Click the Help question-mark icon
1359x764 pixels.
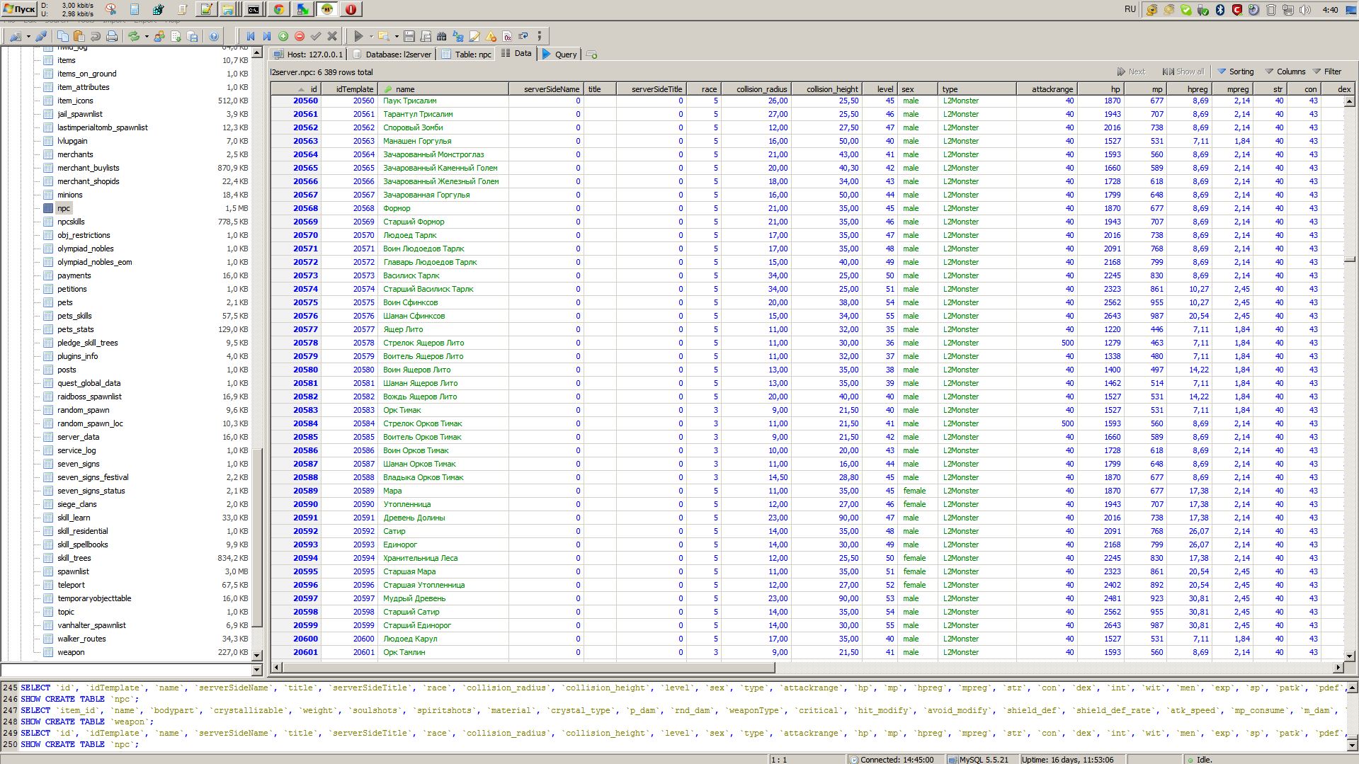point(213,36)
